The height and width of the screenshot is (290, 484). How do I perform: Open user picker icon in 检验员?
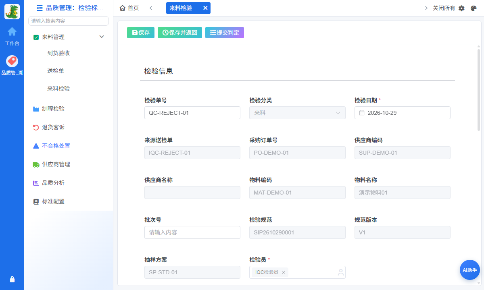[x=340, y=272]
